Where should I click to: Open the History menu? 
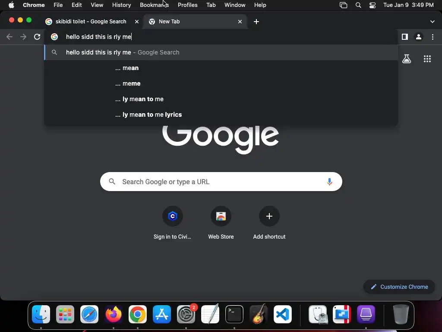[x=121, y=5]
